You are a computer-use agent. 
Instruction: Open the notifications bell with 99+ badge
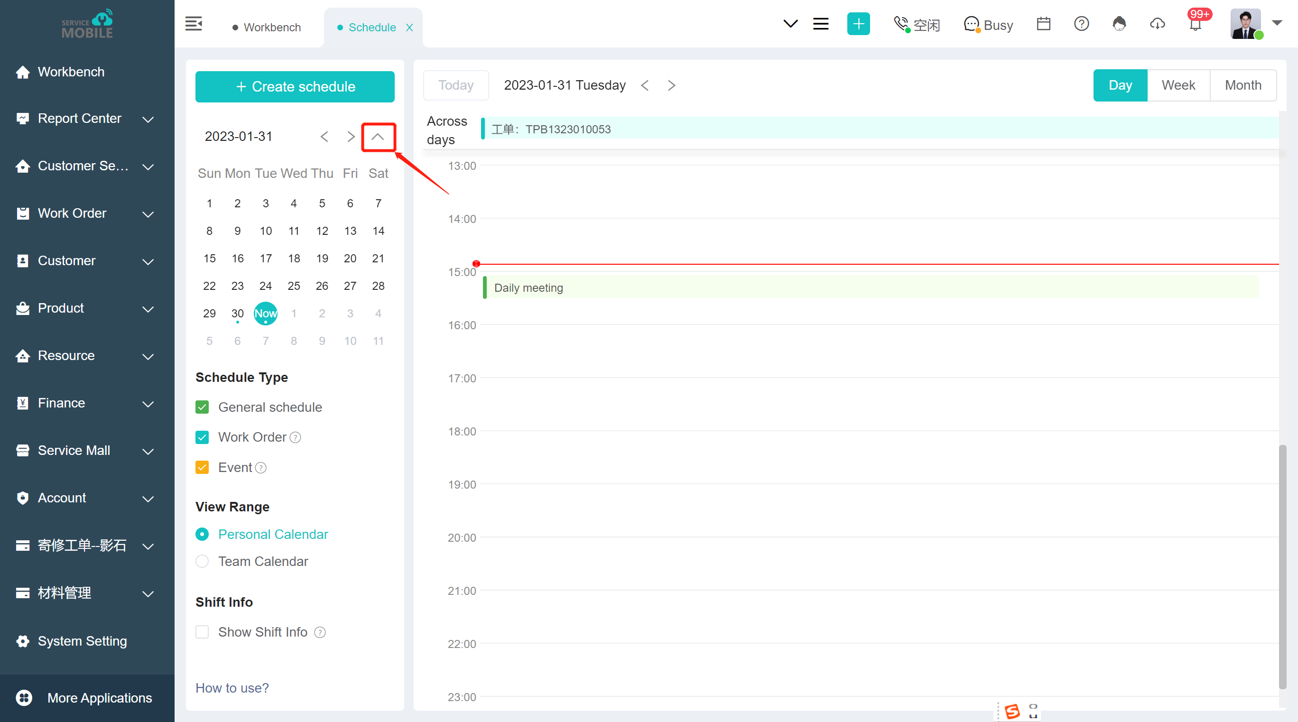(1195, 24)
